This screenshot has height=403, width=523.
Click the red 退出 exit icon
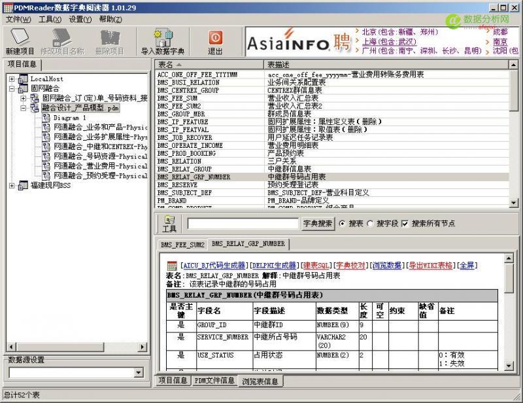[x=215, y=37]
